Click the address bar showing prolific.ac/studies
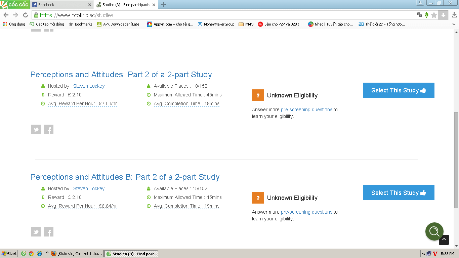The width and height of the screenshot is (459, 258). 223,15
